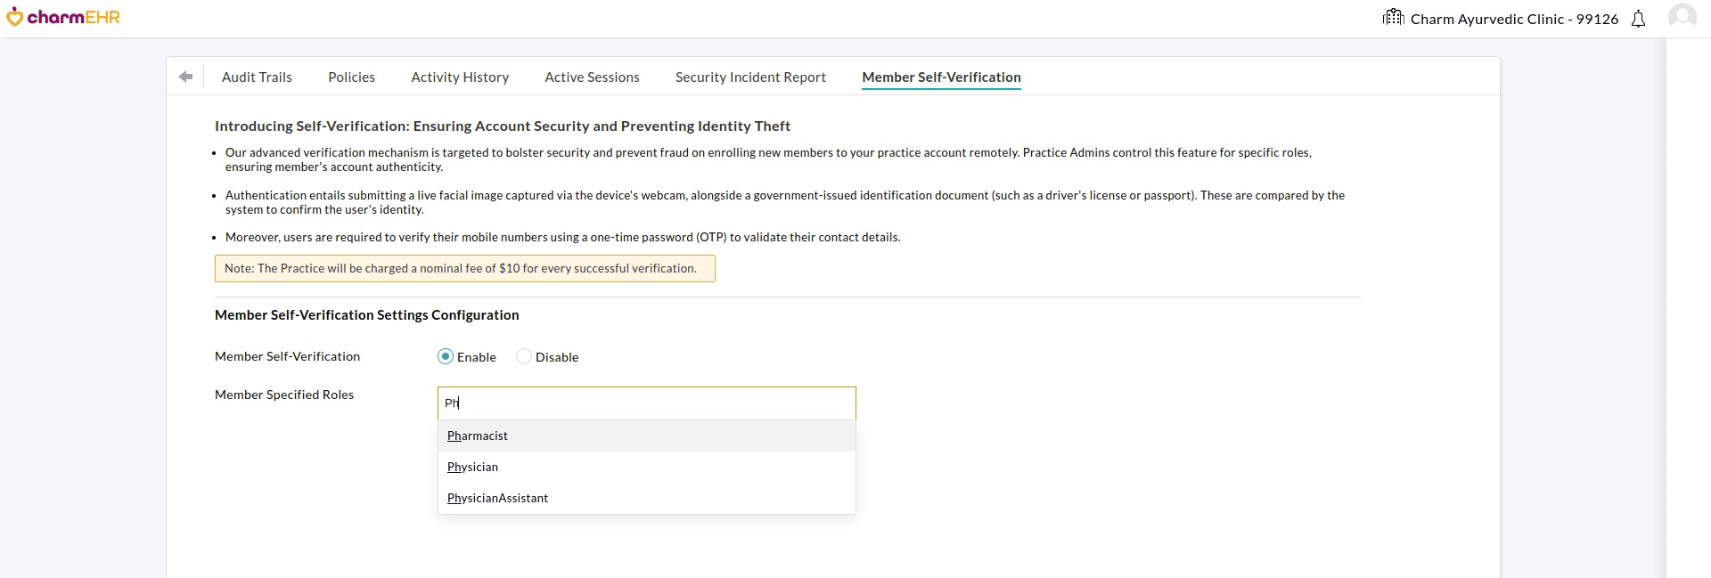Click the $10 fee note box

pos(464,268)
